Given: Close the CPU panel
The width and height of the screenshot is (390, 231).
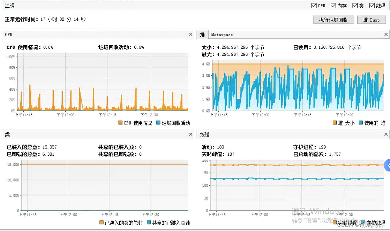Looking at the screenshot, I should [190, 34].
